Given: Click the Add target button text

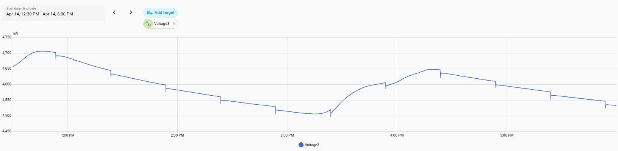Looking at the screenshot, I should click(164, 12).
